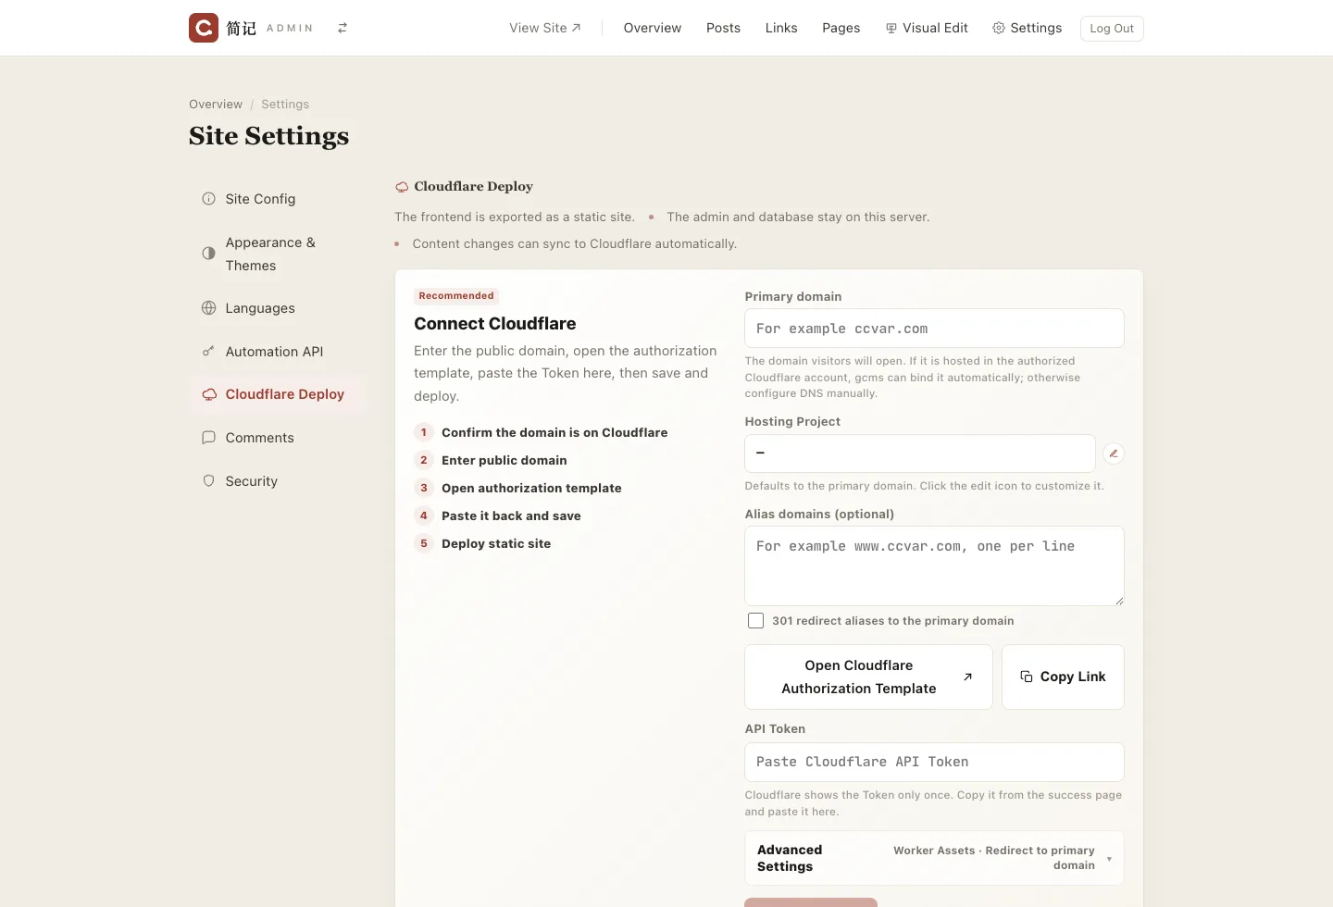Screen dimensions: 1333x907
Task: Open the Posts nav item
Action: pos(723,28)
